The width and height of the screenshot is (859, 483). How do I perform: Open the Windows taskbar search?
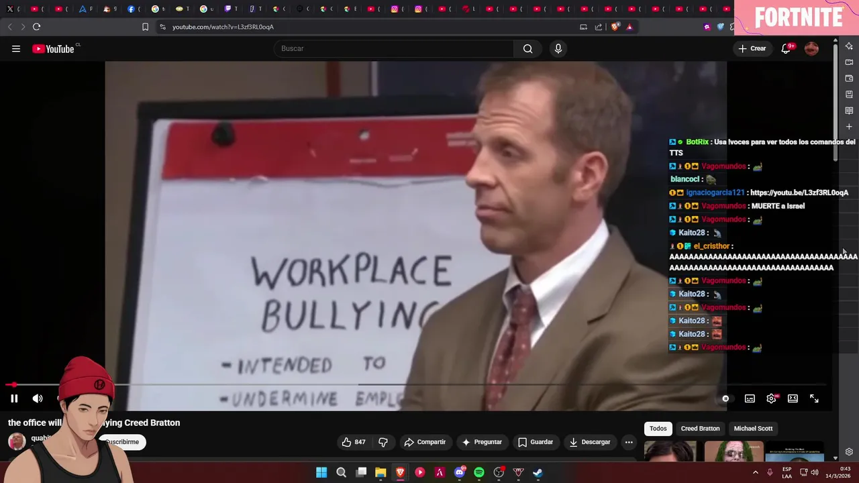[x=341, y=472]
